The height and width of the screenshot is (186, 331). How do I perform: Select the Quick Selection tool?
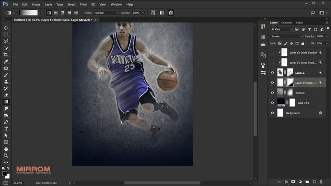tap(6, 48)
